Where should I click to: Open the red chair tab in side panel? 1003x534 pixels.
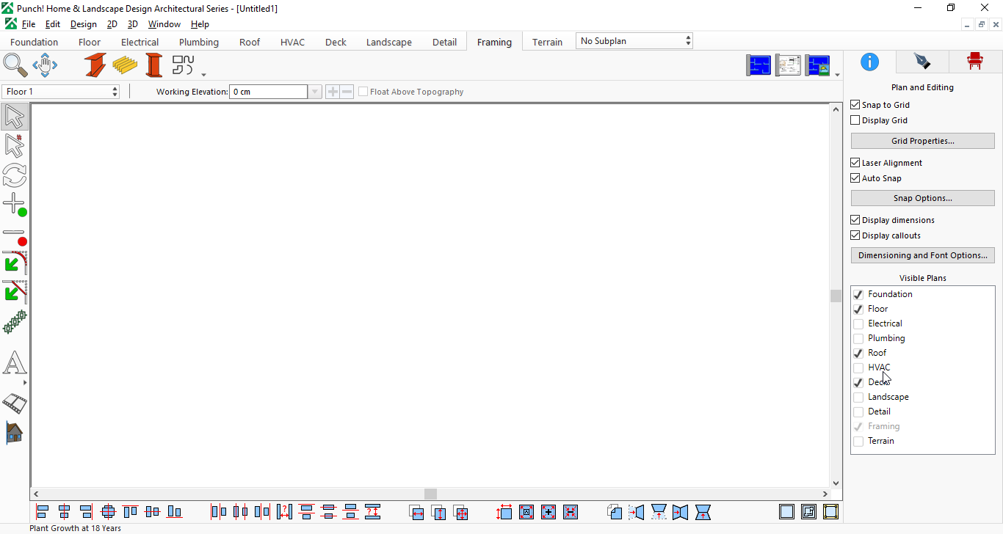(x=975, y=62)
